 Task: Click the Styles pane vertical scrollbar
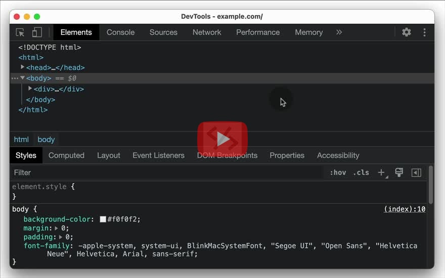pyautogui.click(x=431, y=185)
